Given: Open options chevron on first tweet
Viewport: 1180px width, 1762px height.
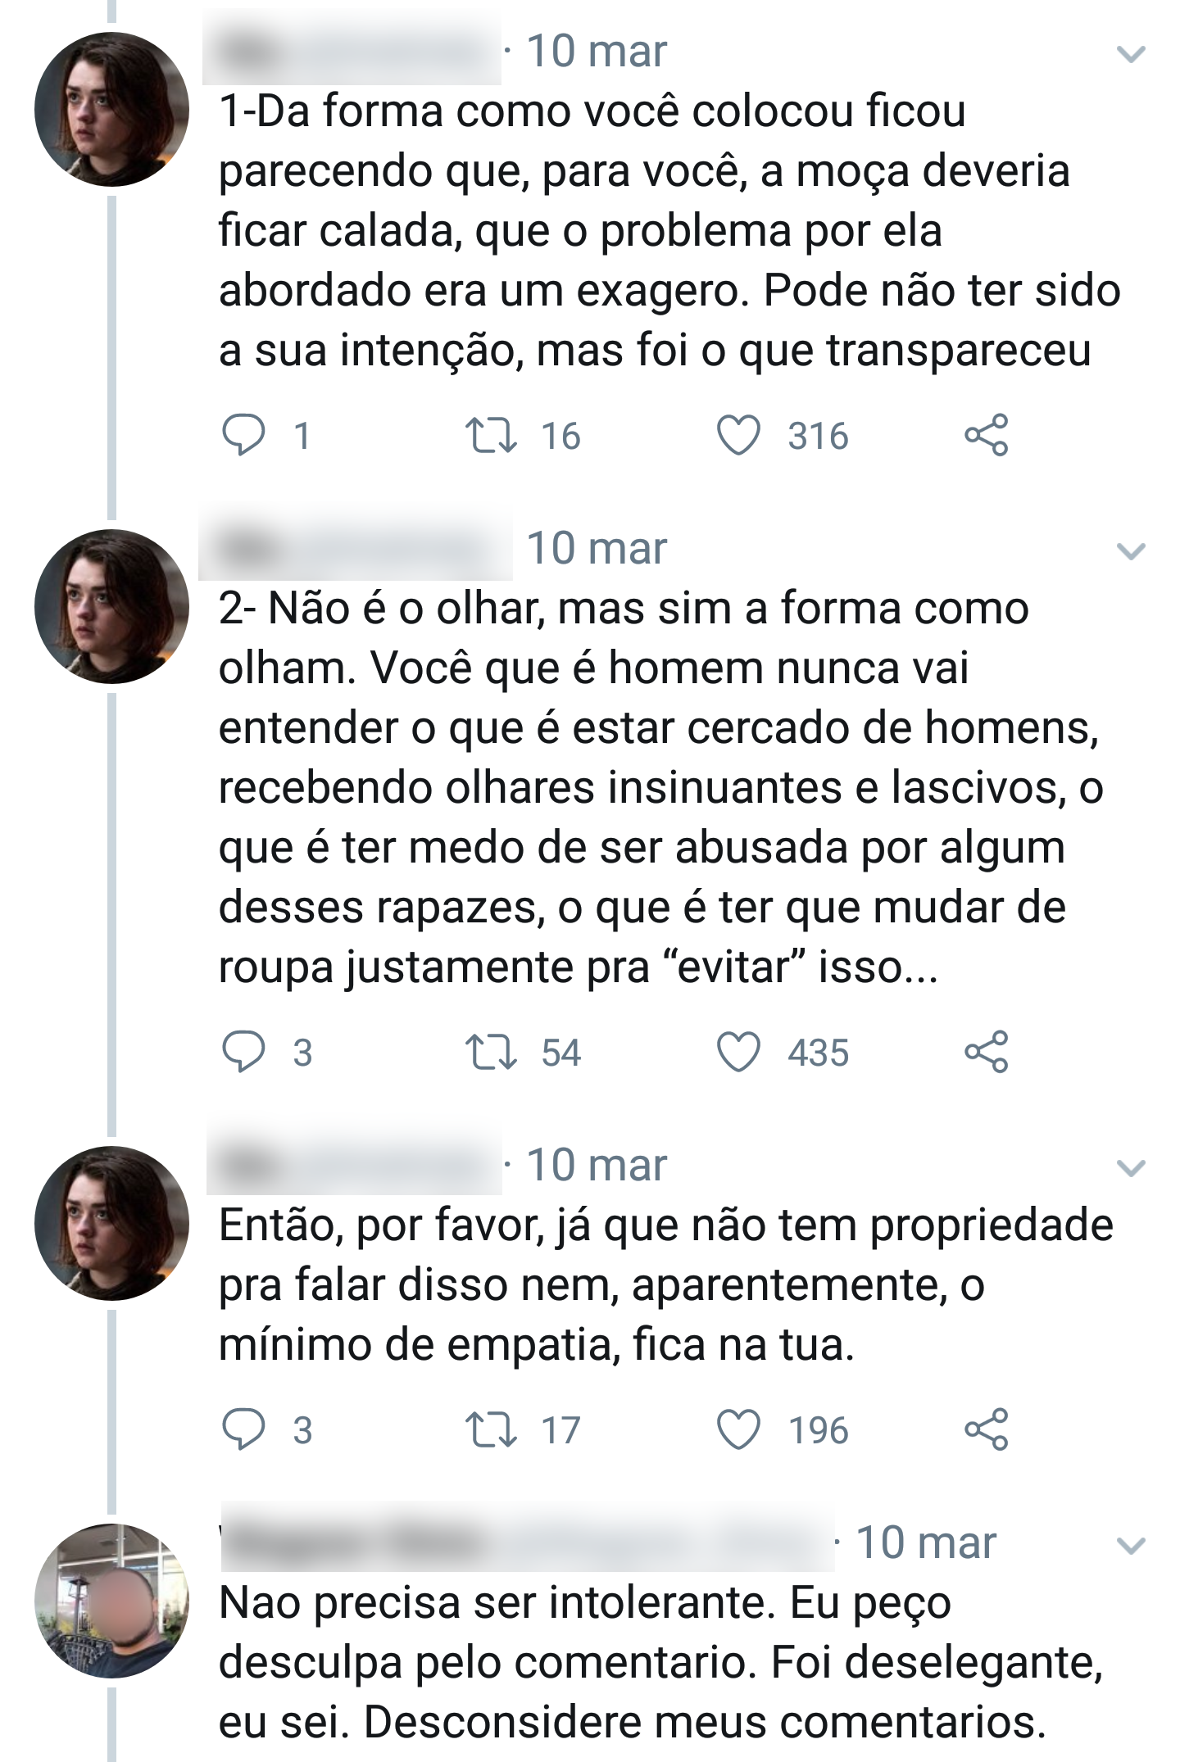Looking at the screenshot, I should point(1131,54).
